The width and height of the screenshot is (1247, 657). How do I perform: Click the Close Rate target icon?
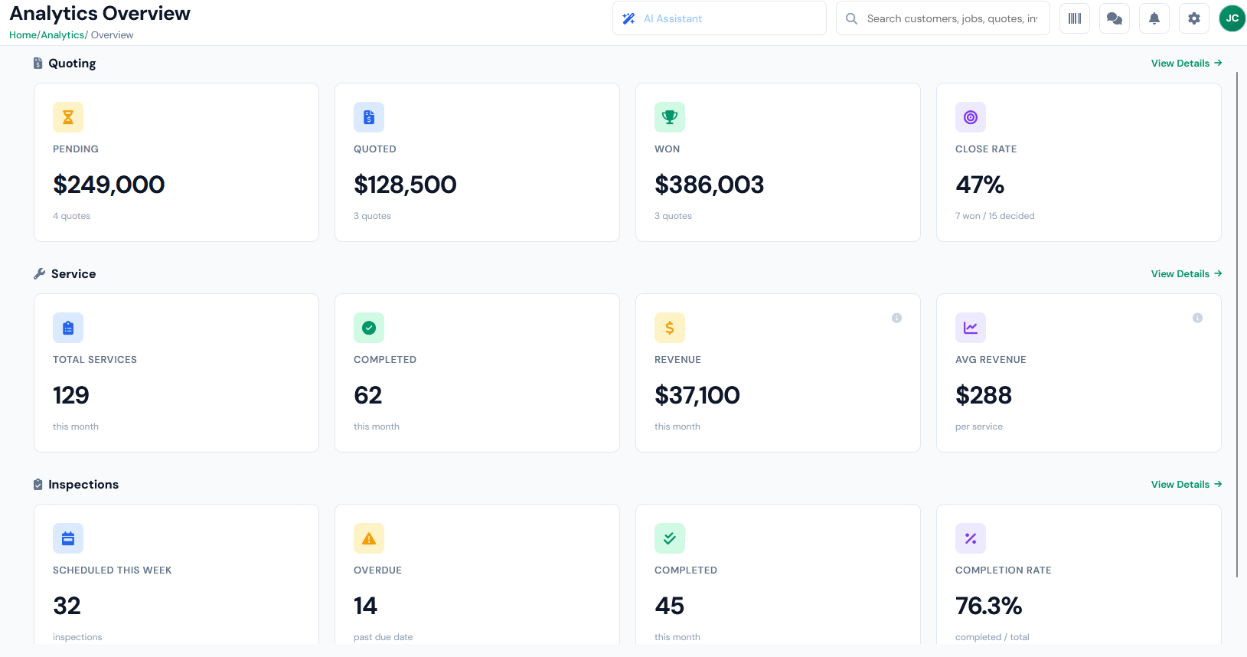click(x=971, y=117)
